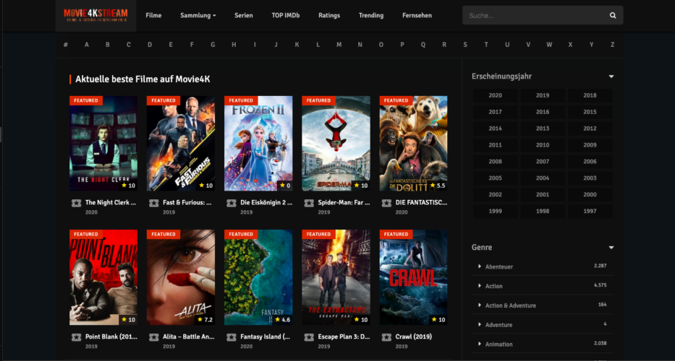This screenshot has width=675, height=361.
Task: Open the Spider-Man poster
Action: 336,143
